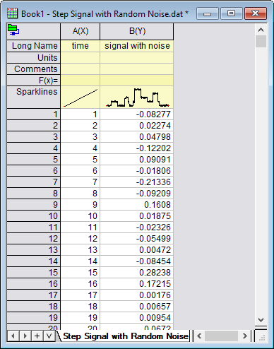Select row header 19
The image size is (274, 349).
click(x=34, y=318)
